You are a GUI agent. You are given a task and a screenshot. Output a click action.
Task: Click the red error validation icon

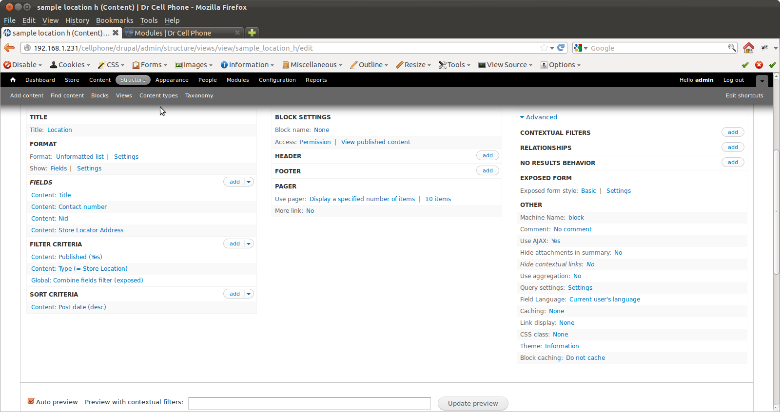click(x=759, y=65)
